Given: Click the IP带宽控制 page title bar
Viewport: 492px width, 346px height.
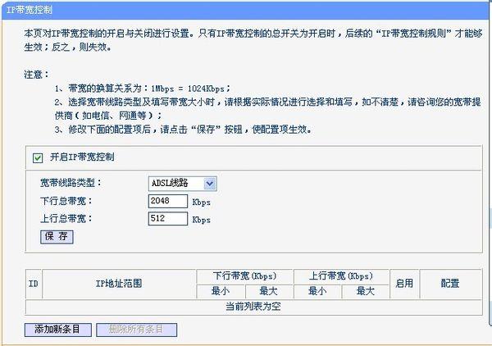Looking at the screenshot, I should (246, 7).
